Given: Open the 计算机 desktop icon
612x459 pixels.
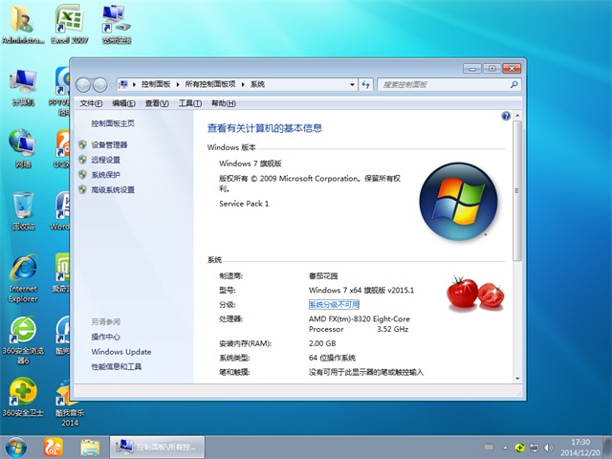Looking at the screenshot, I should click(23, 87).
